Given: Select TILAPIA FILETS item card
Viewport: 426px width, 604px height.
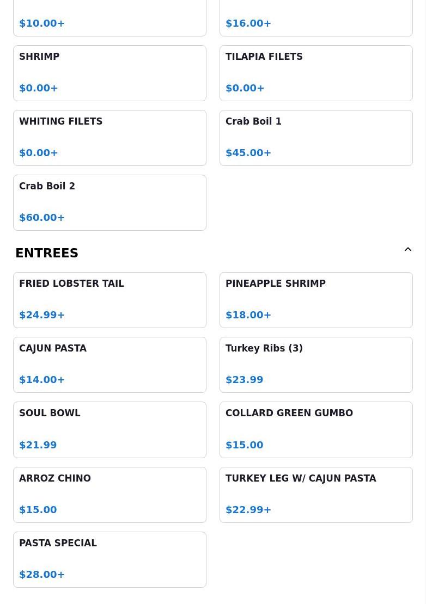Looking at the screenshot, I should coord(316,73).
